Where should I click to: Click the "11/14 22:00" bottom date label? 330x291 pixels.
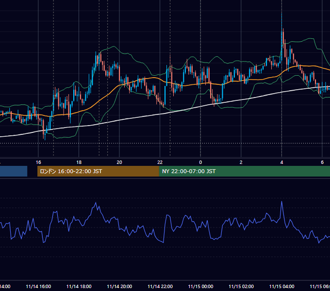click(160, 286)
